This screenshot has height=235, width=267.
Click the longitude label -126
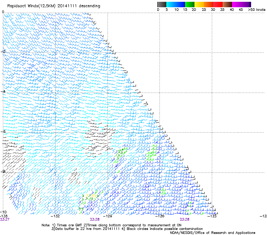(160, 216)
